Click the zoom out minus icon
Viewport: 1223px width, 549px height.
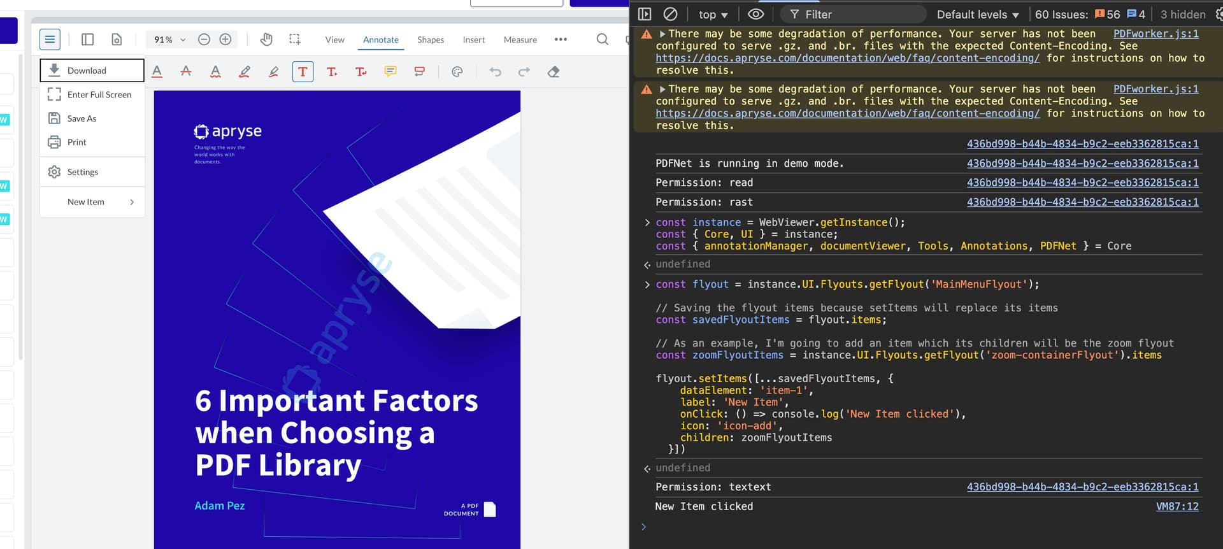(x=204, y=39)
